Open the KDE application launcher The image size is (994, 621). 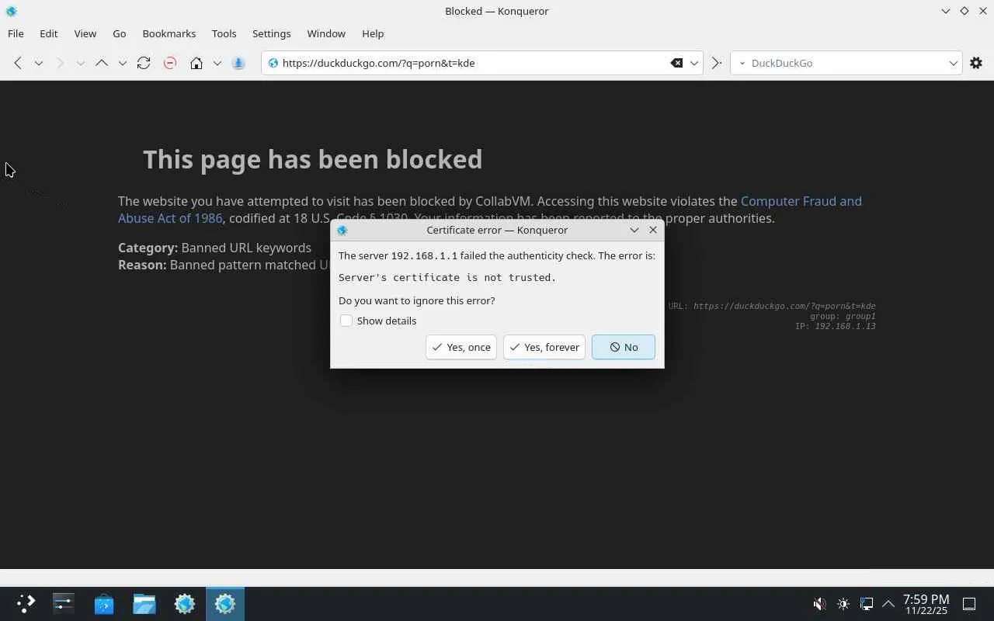coord(26,603)
